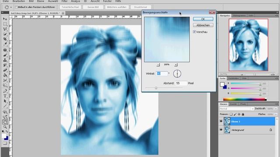Viewport: 280px width, 157px height.
Task: Select the Dodge tool
Action: (x=5, y=85)
